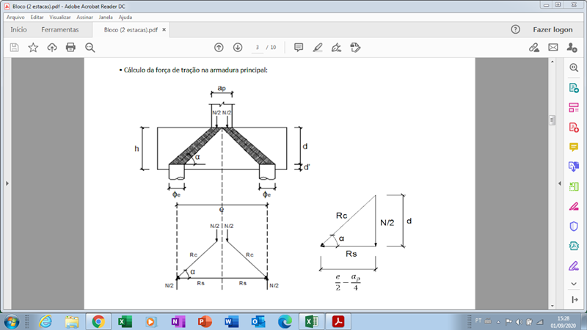Image resolution: width=587 pixels, height=330 pixels.
Task: Select the highlight text pen tool
Action: pyautogui.click(x=318, y=48)
